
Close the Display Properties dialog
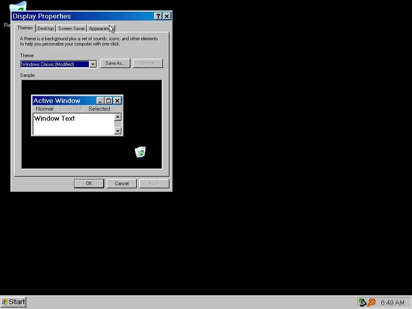tap(167, 16)
